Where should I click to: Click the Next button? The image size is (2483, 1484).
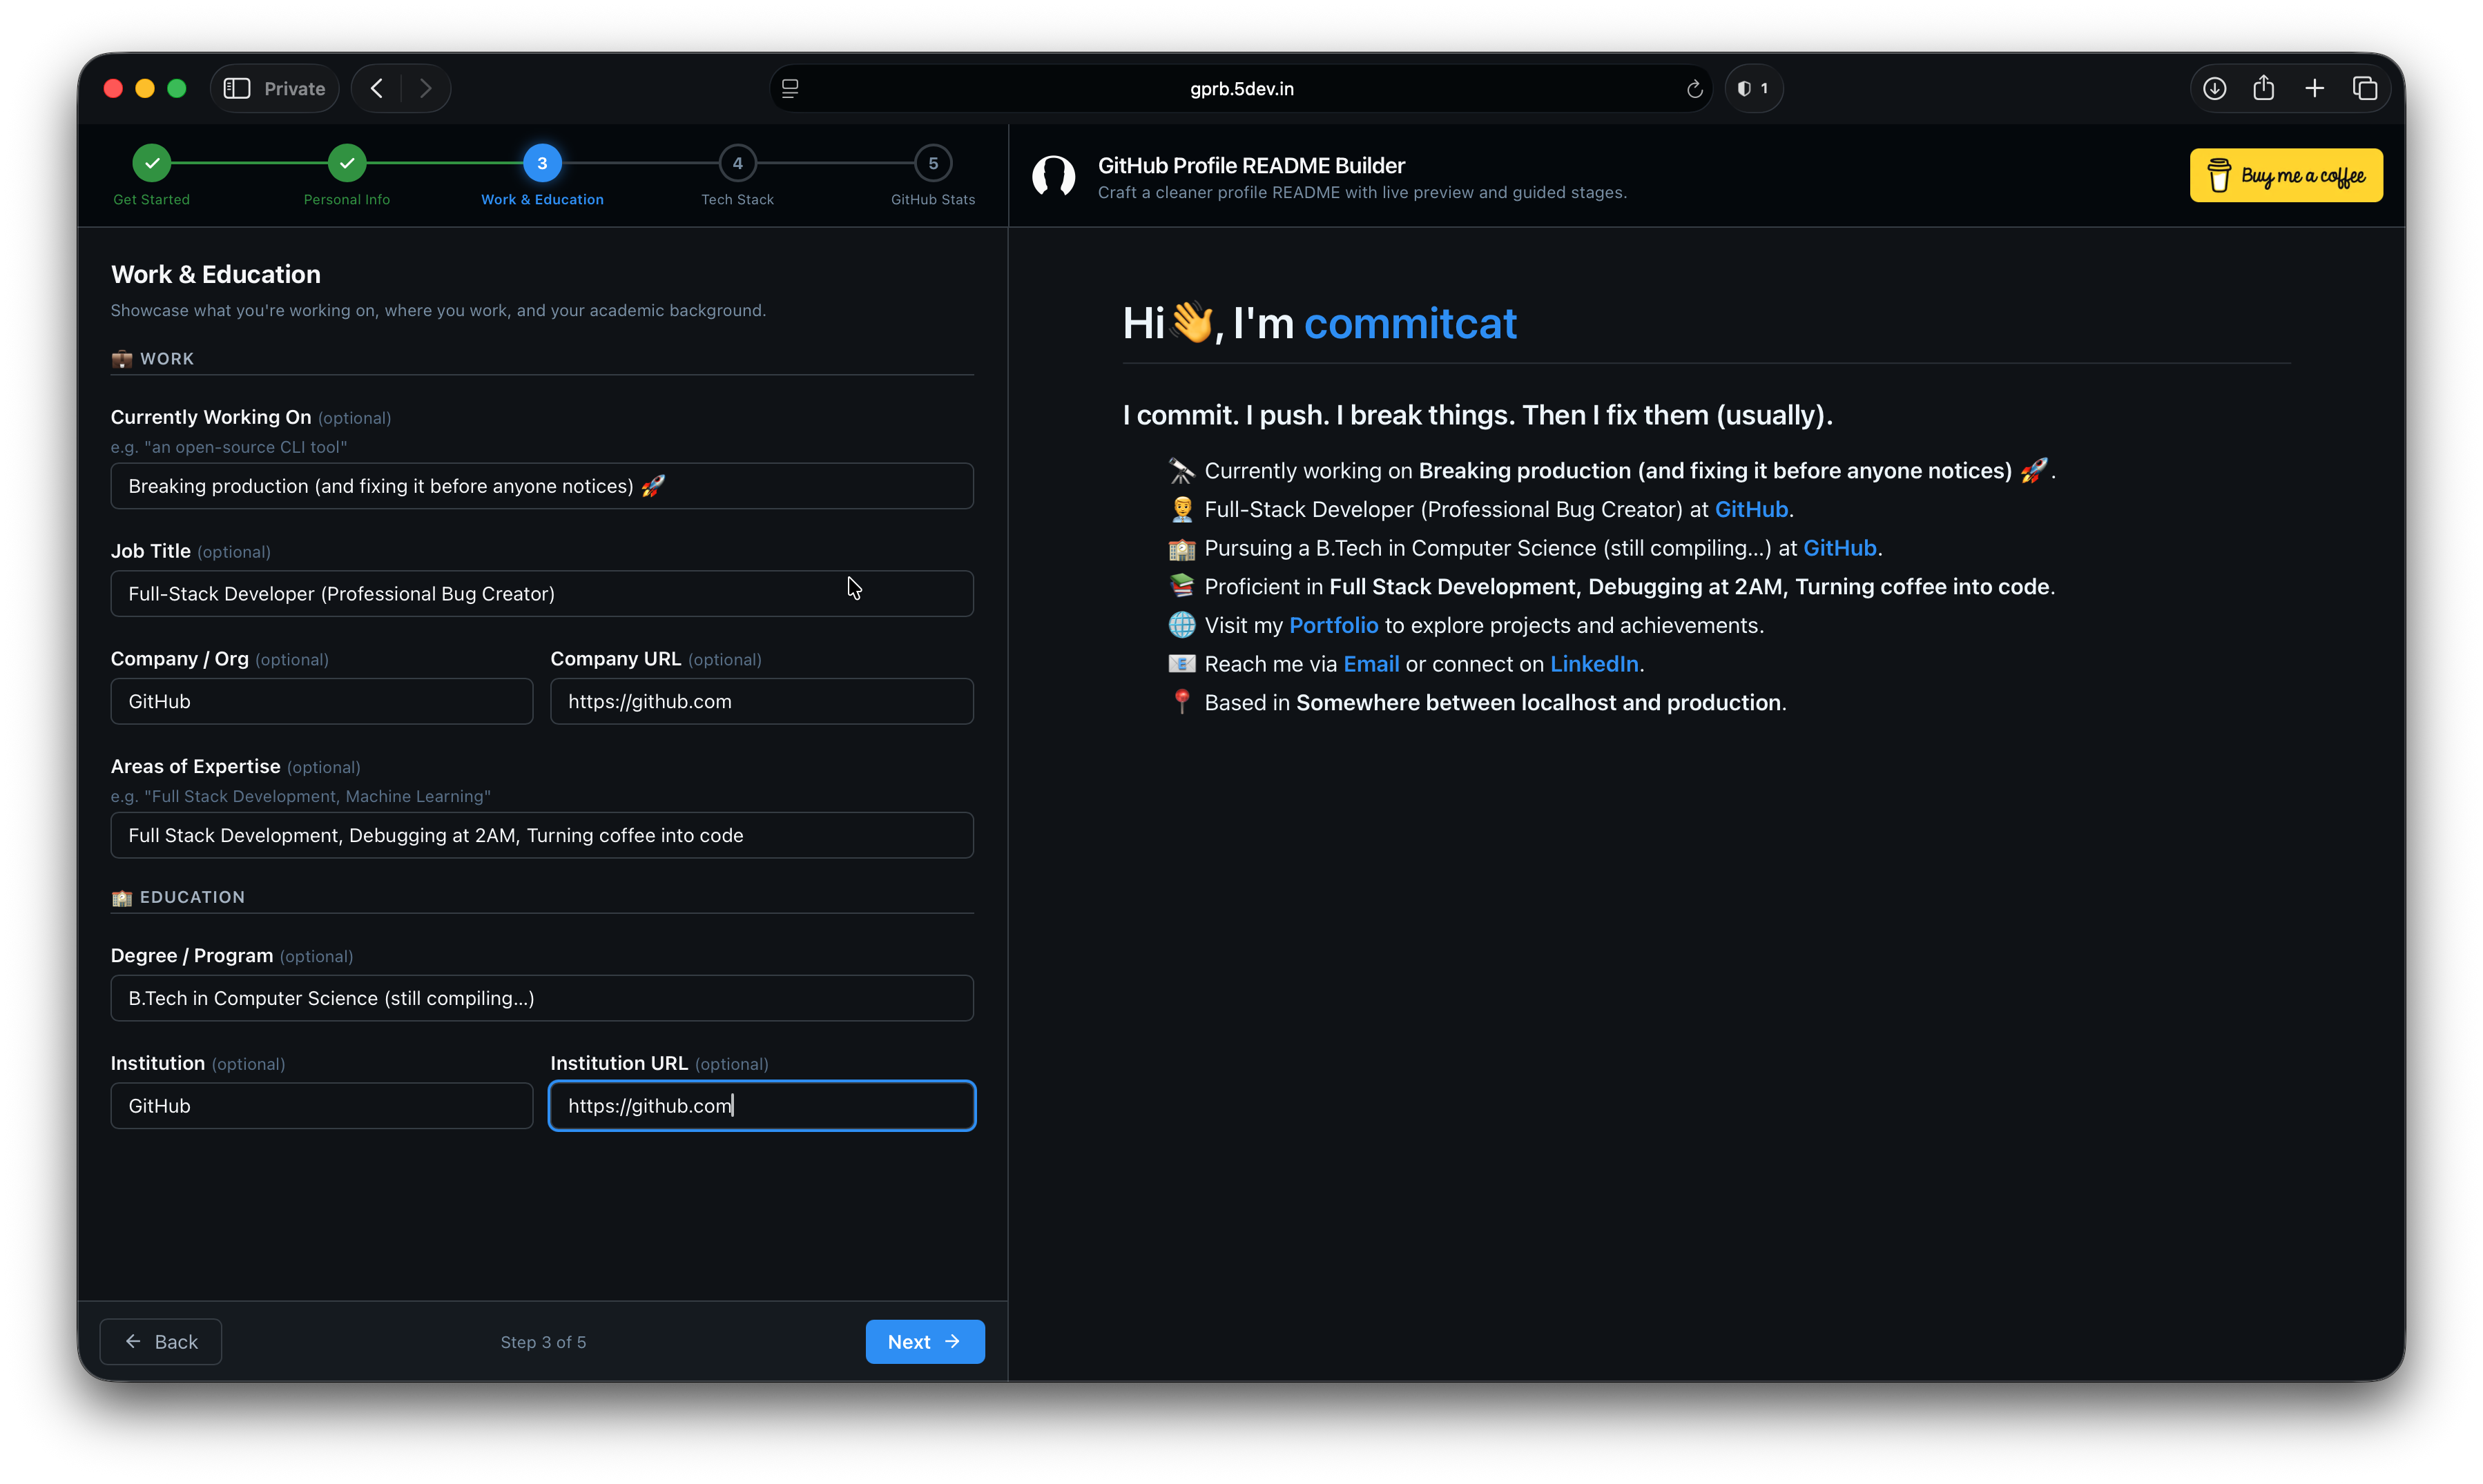tap(923, 1341)
